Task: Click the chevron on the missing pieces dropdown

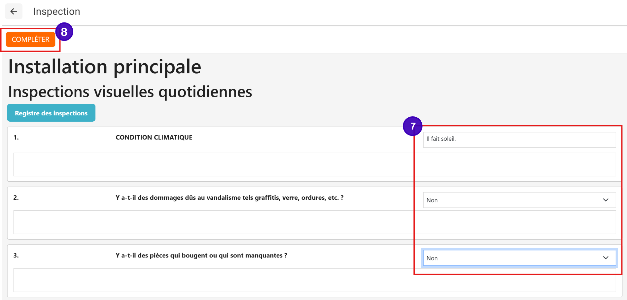Action: pos(606,258)
